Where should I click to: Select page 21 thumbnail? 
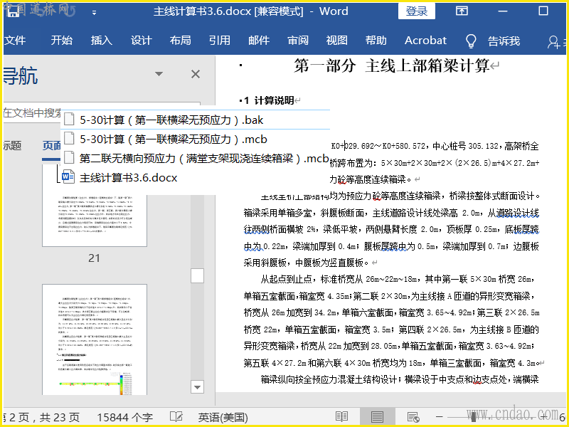click(94, 213)
